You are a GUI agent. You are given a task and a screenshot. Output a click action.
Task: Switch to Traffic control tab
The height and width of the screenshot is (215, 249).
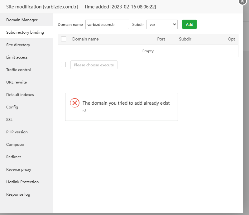point(18,69)
